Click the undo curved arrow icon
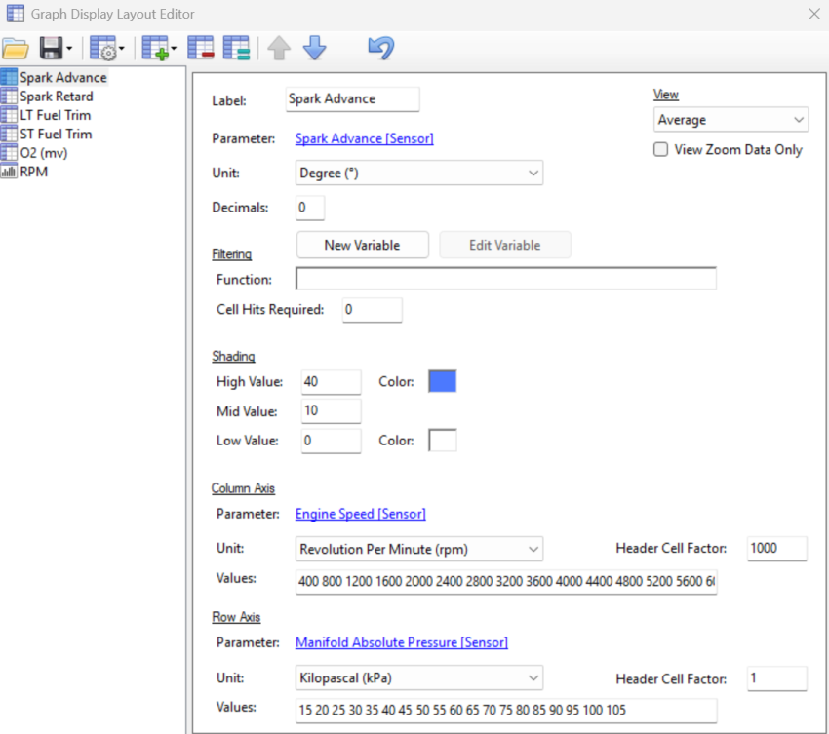This screenshot has width=829, height=734. 380,48
